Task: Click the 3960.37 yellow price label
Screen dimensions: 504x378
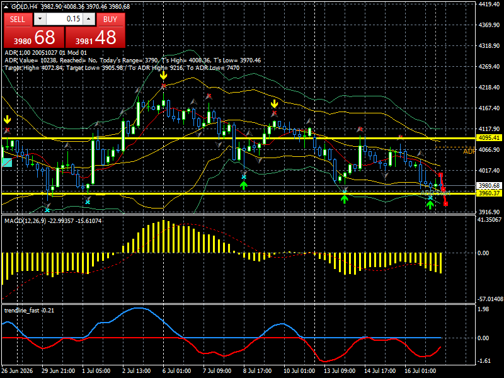Action: 489,193
